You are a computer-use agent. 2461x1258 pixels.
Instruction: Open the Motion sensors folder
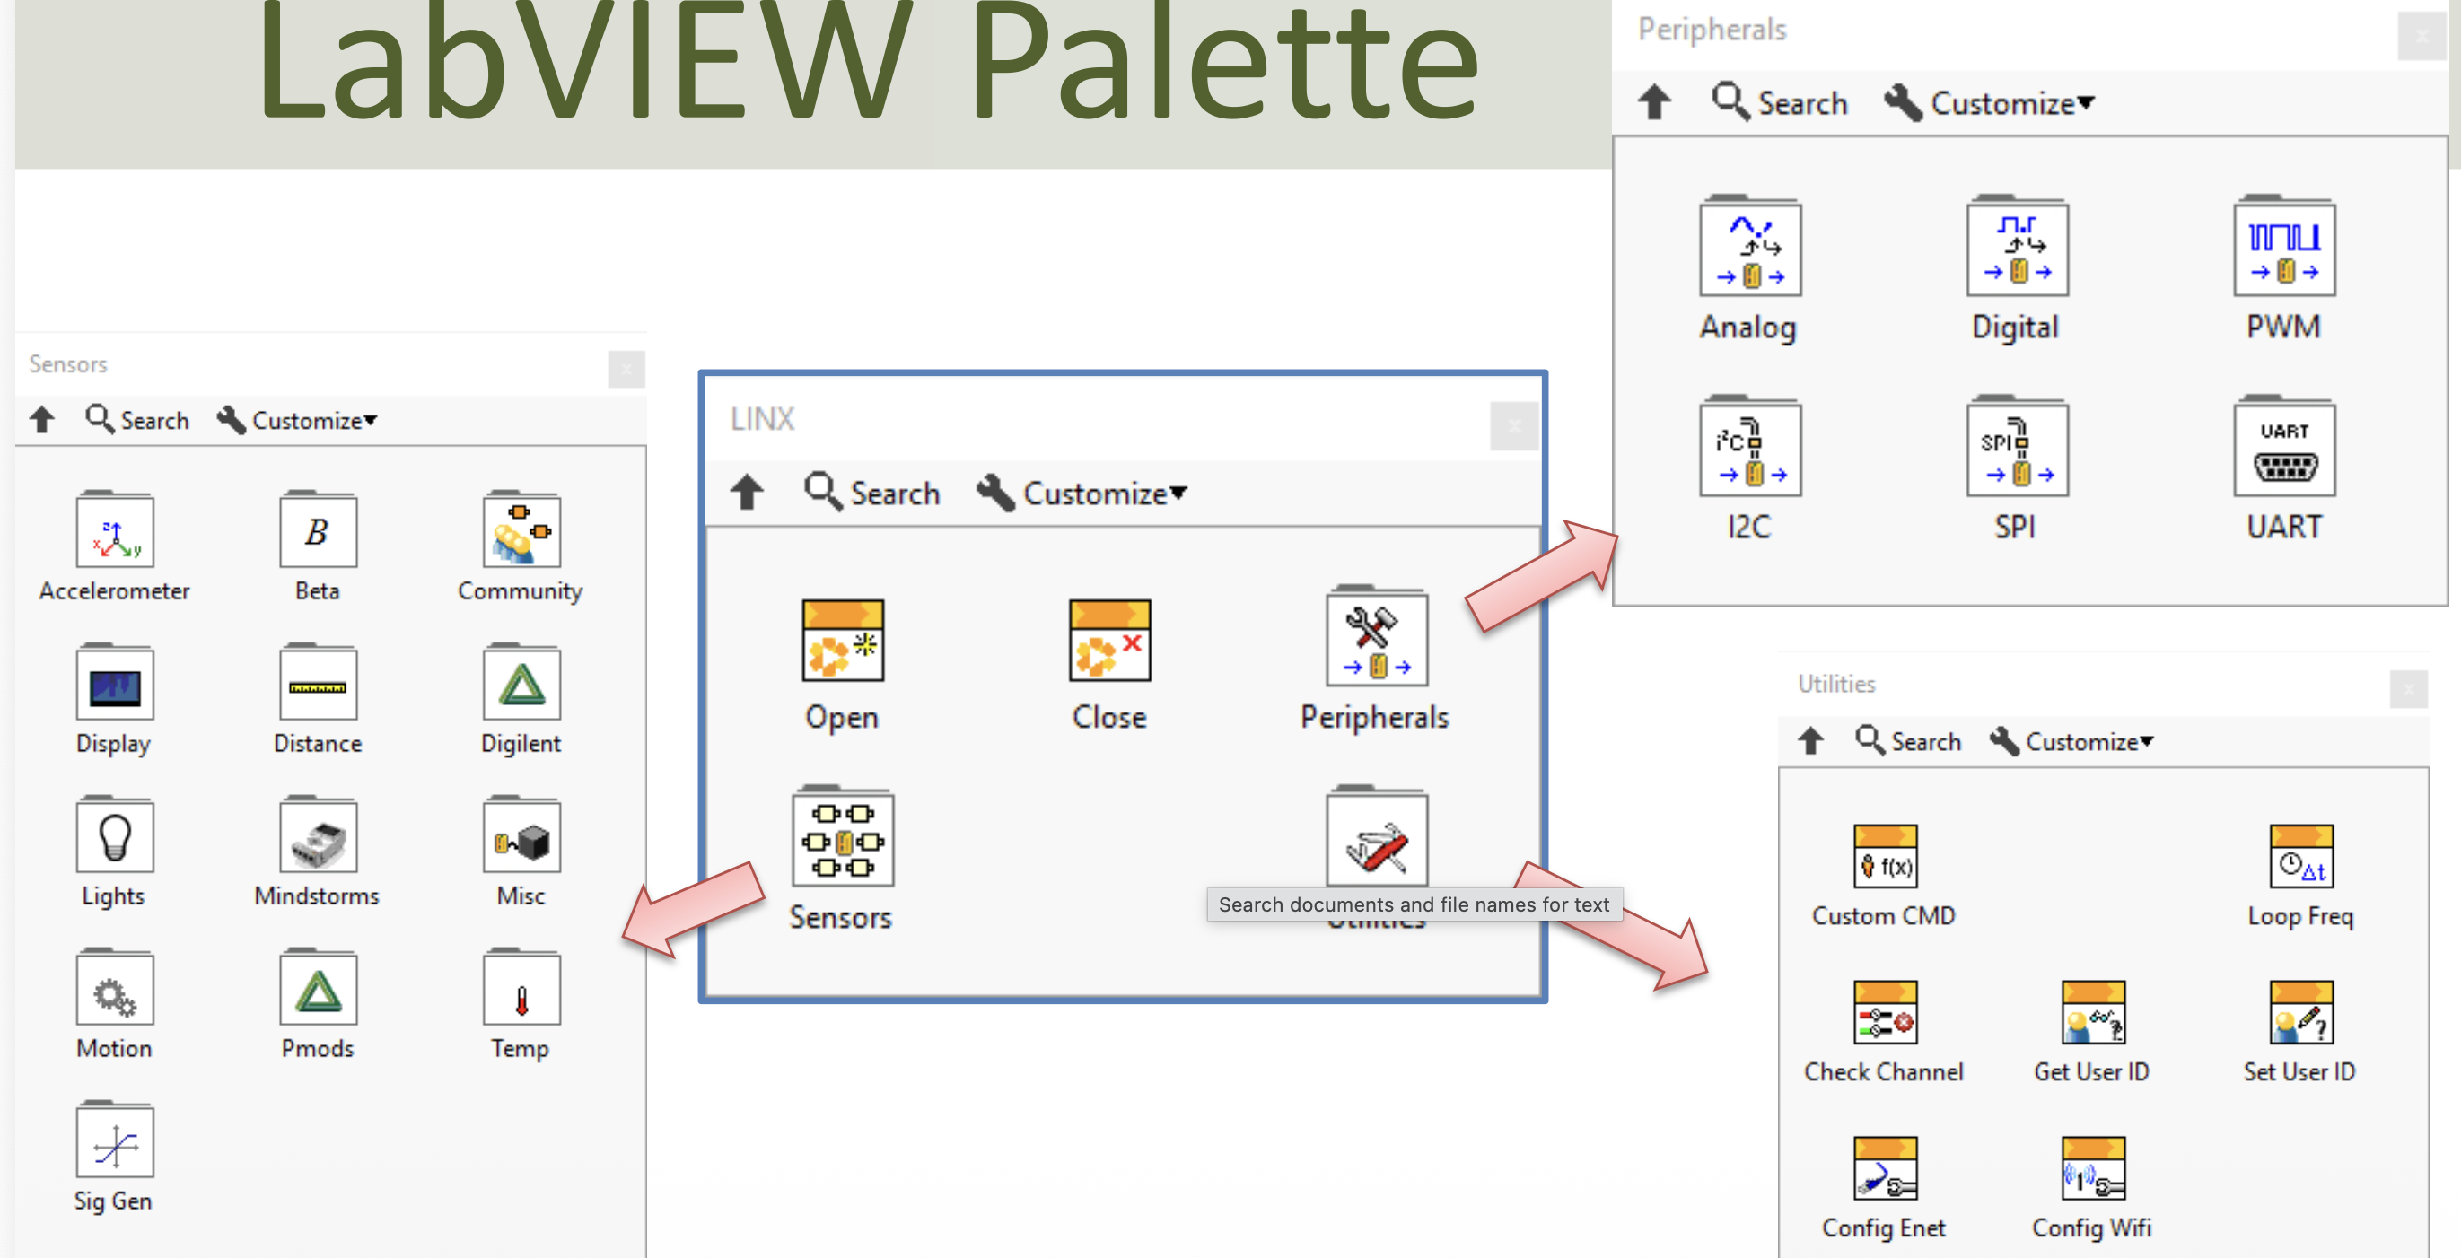(115, 988)
